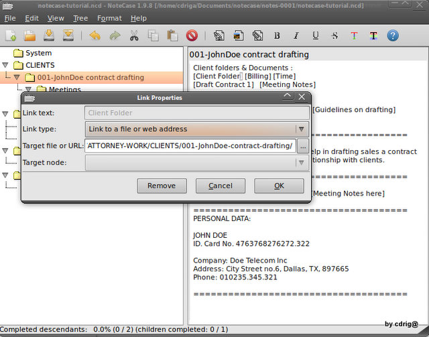Select the Meetings tree node

[x=65, y=89]
